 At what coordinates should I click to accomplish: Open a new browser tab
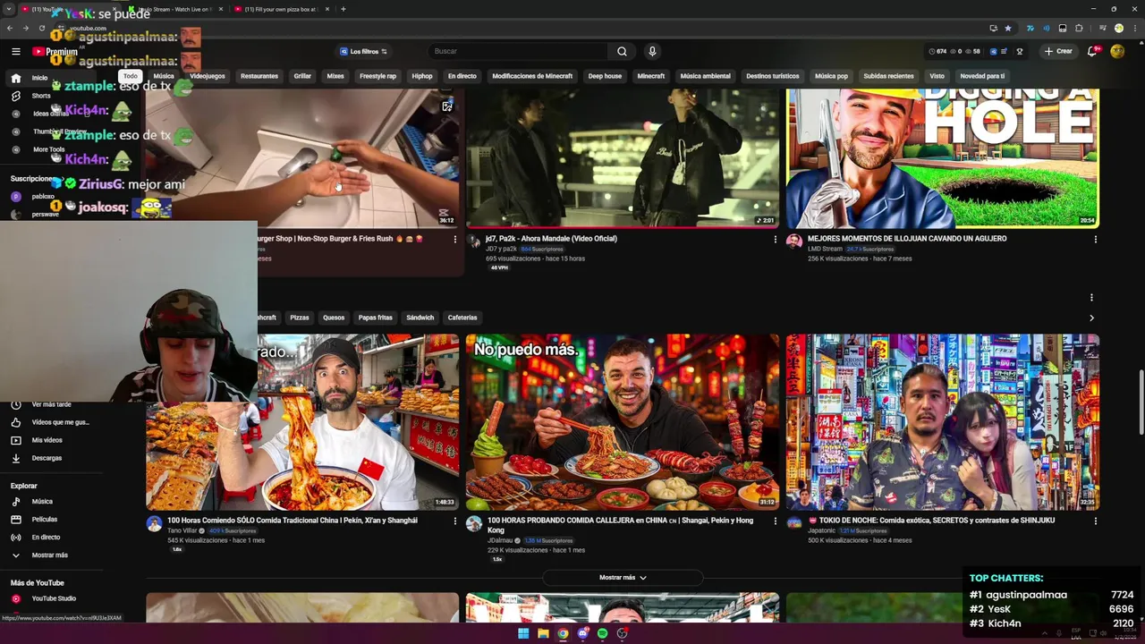343,9
